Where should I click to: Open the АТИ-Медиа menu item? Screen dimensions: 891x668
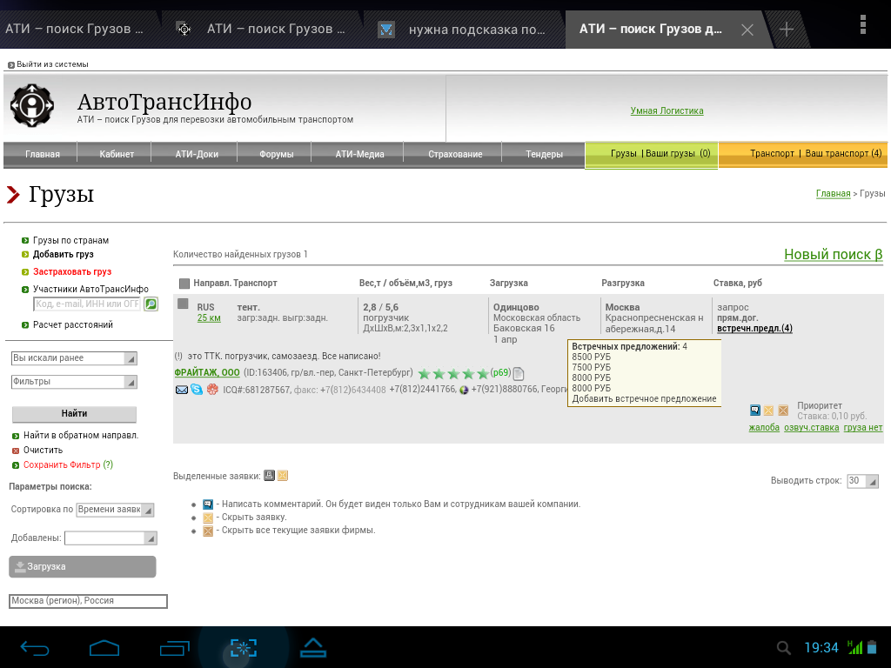(359, 155)
